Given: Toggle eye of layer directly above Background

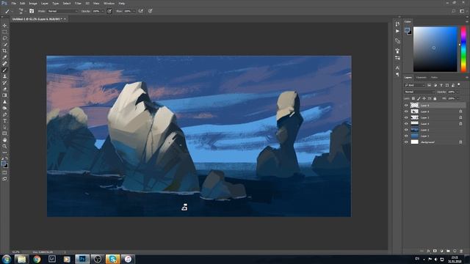Looking at the screenshot, I should point(406,136).
